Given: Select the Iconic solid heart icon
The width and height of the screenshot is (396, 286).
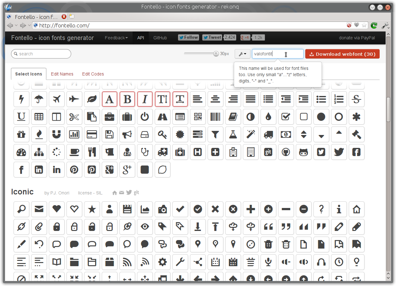Looking at the screenshot, I should [x=57, y=209].
